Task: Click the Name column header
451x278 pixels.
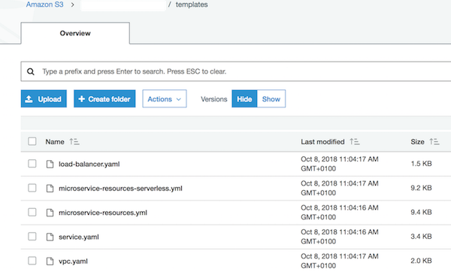Action: pos(55,142)
